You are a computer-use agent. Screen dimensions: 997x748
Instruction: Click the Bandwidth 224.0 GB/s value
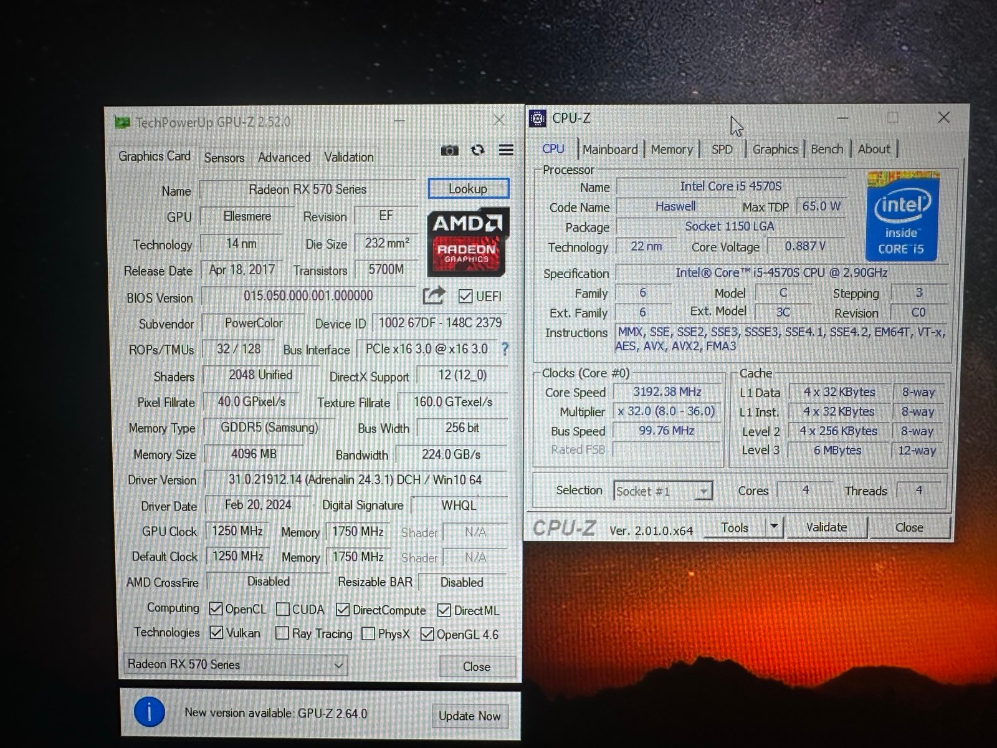tap(451, 454)
